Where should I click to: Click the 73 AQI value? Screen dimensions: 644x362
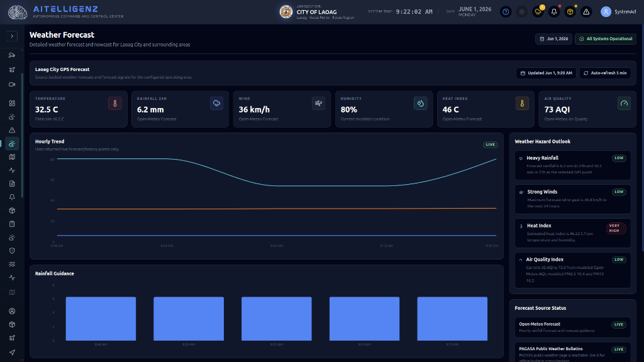coord(557,109)
